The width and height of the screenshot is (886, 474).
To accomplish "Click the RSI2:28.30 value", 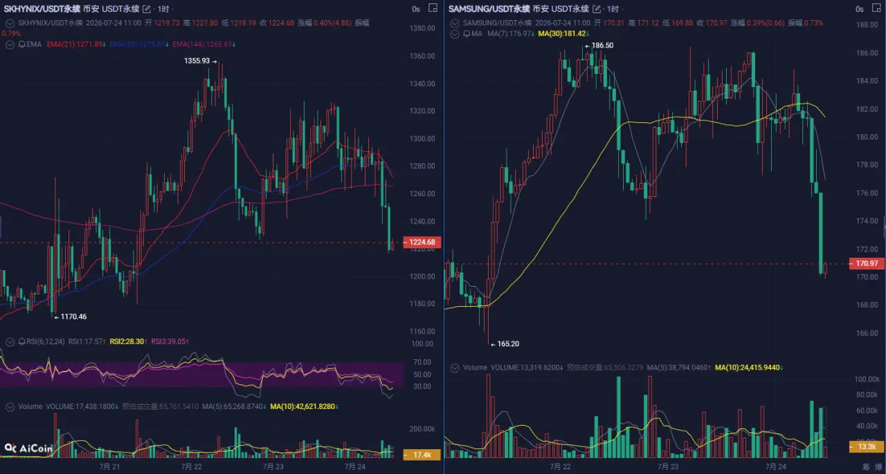I will [x=129, y=341].
